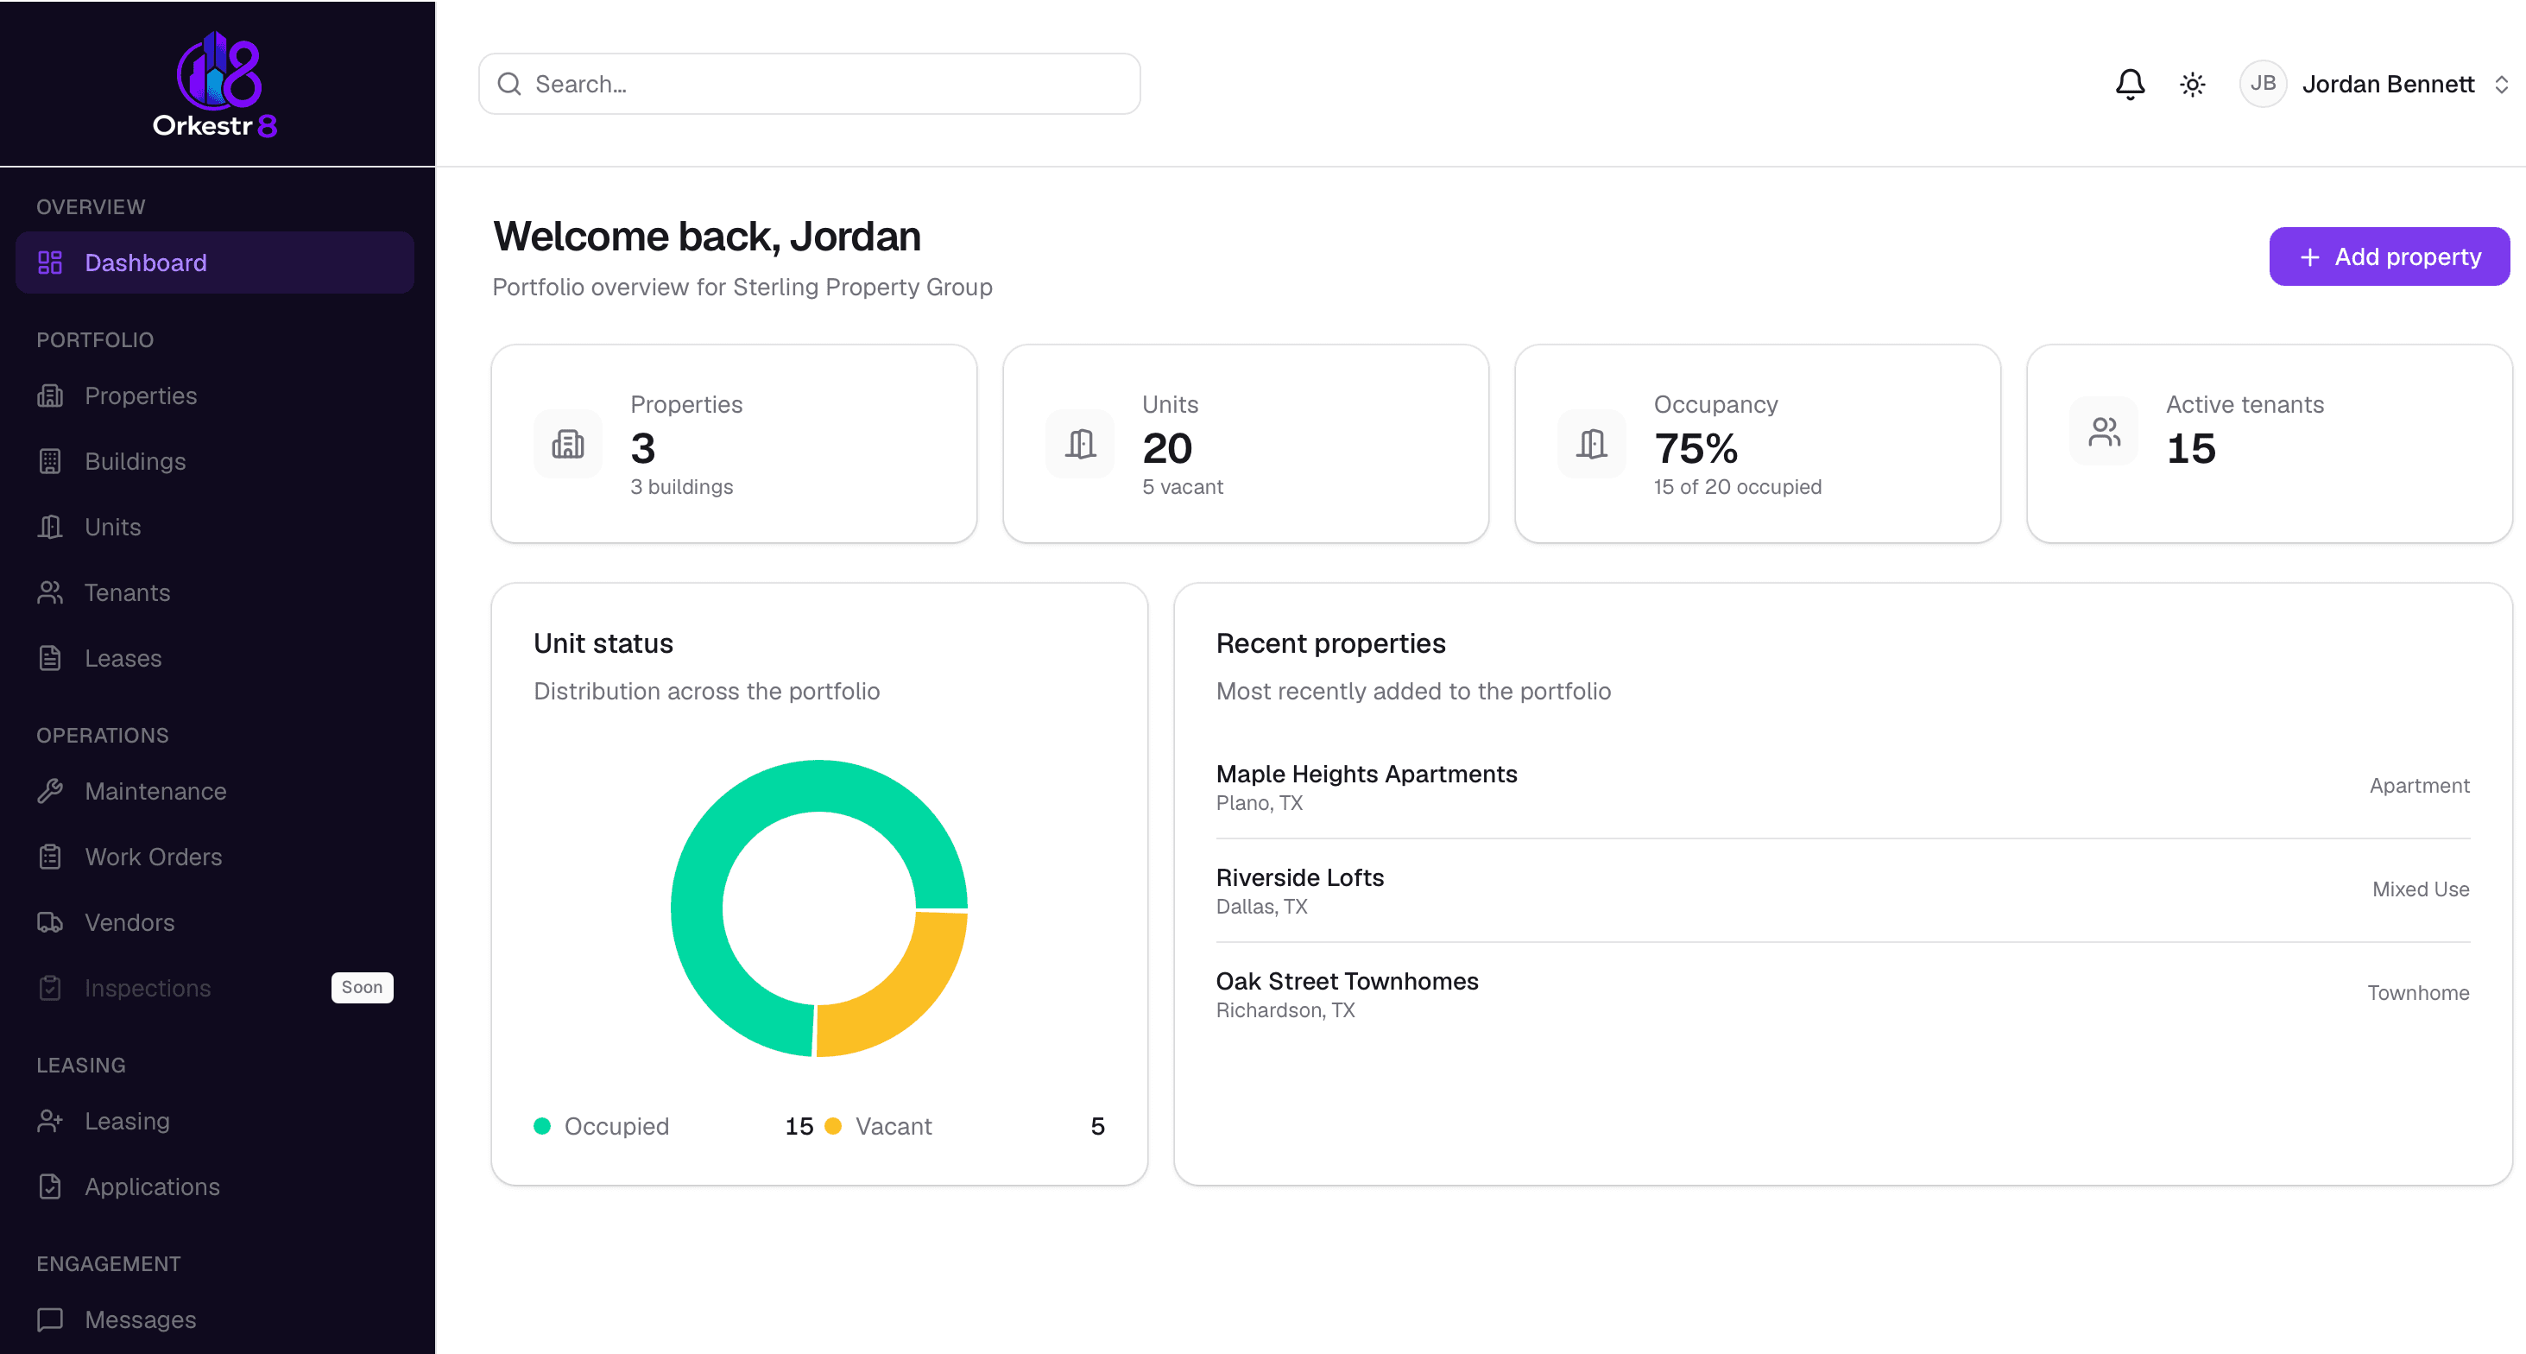Click the 'Townhome' type label
This screenshot has width=2526, height=1354.
(2418, 994)
